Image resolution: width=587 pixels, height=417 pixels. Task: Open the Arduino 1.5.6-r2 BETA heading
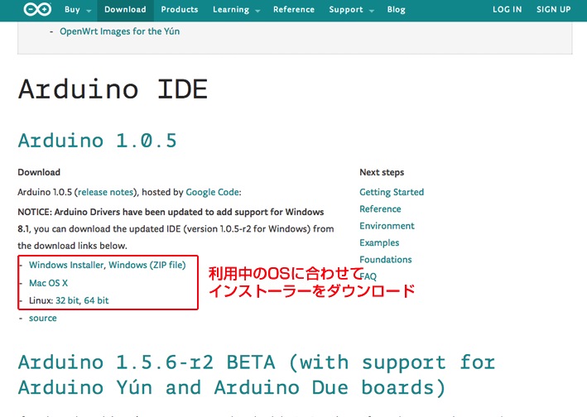pos(257,375)
